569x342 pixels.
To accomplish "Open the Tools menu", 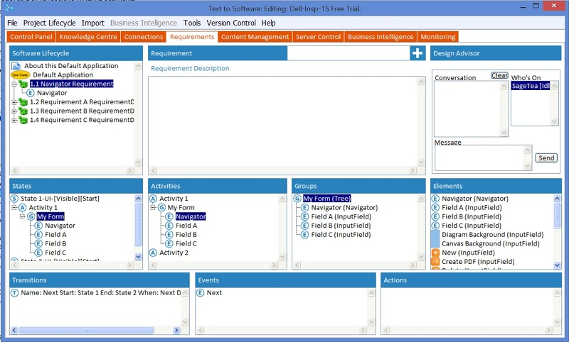I will [x=192, y=23].
